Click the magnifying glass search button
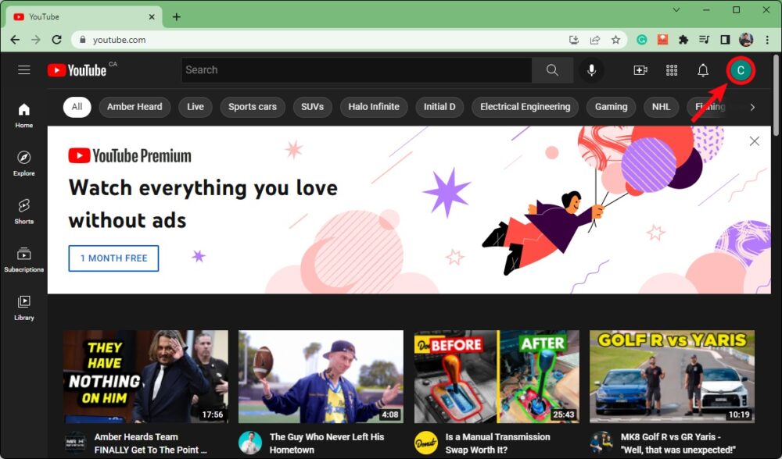This screenshot has width=782, height=459. click(552, 70)
